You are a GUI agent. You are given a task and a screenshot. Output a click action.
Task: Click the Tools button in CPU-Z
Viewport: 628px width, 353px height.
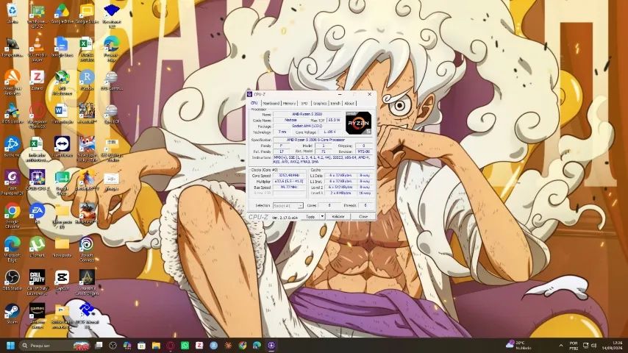coord(310,217)
